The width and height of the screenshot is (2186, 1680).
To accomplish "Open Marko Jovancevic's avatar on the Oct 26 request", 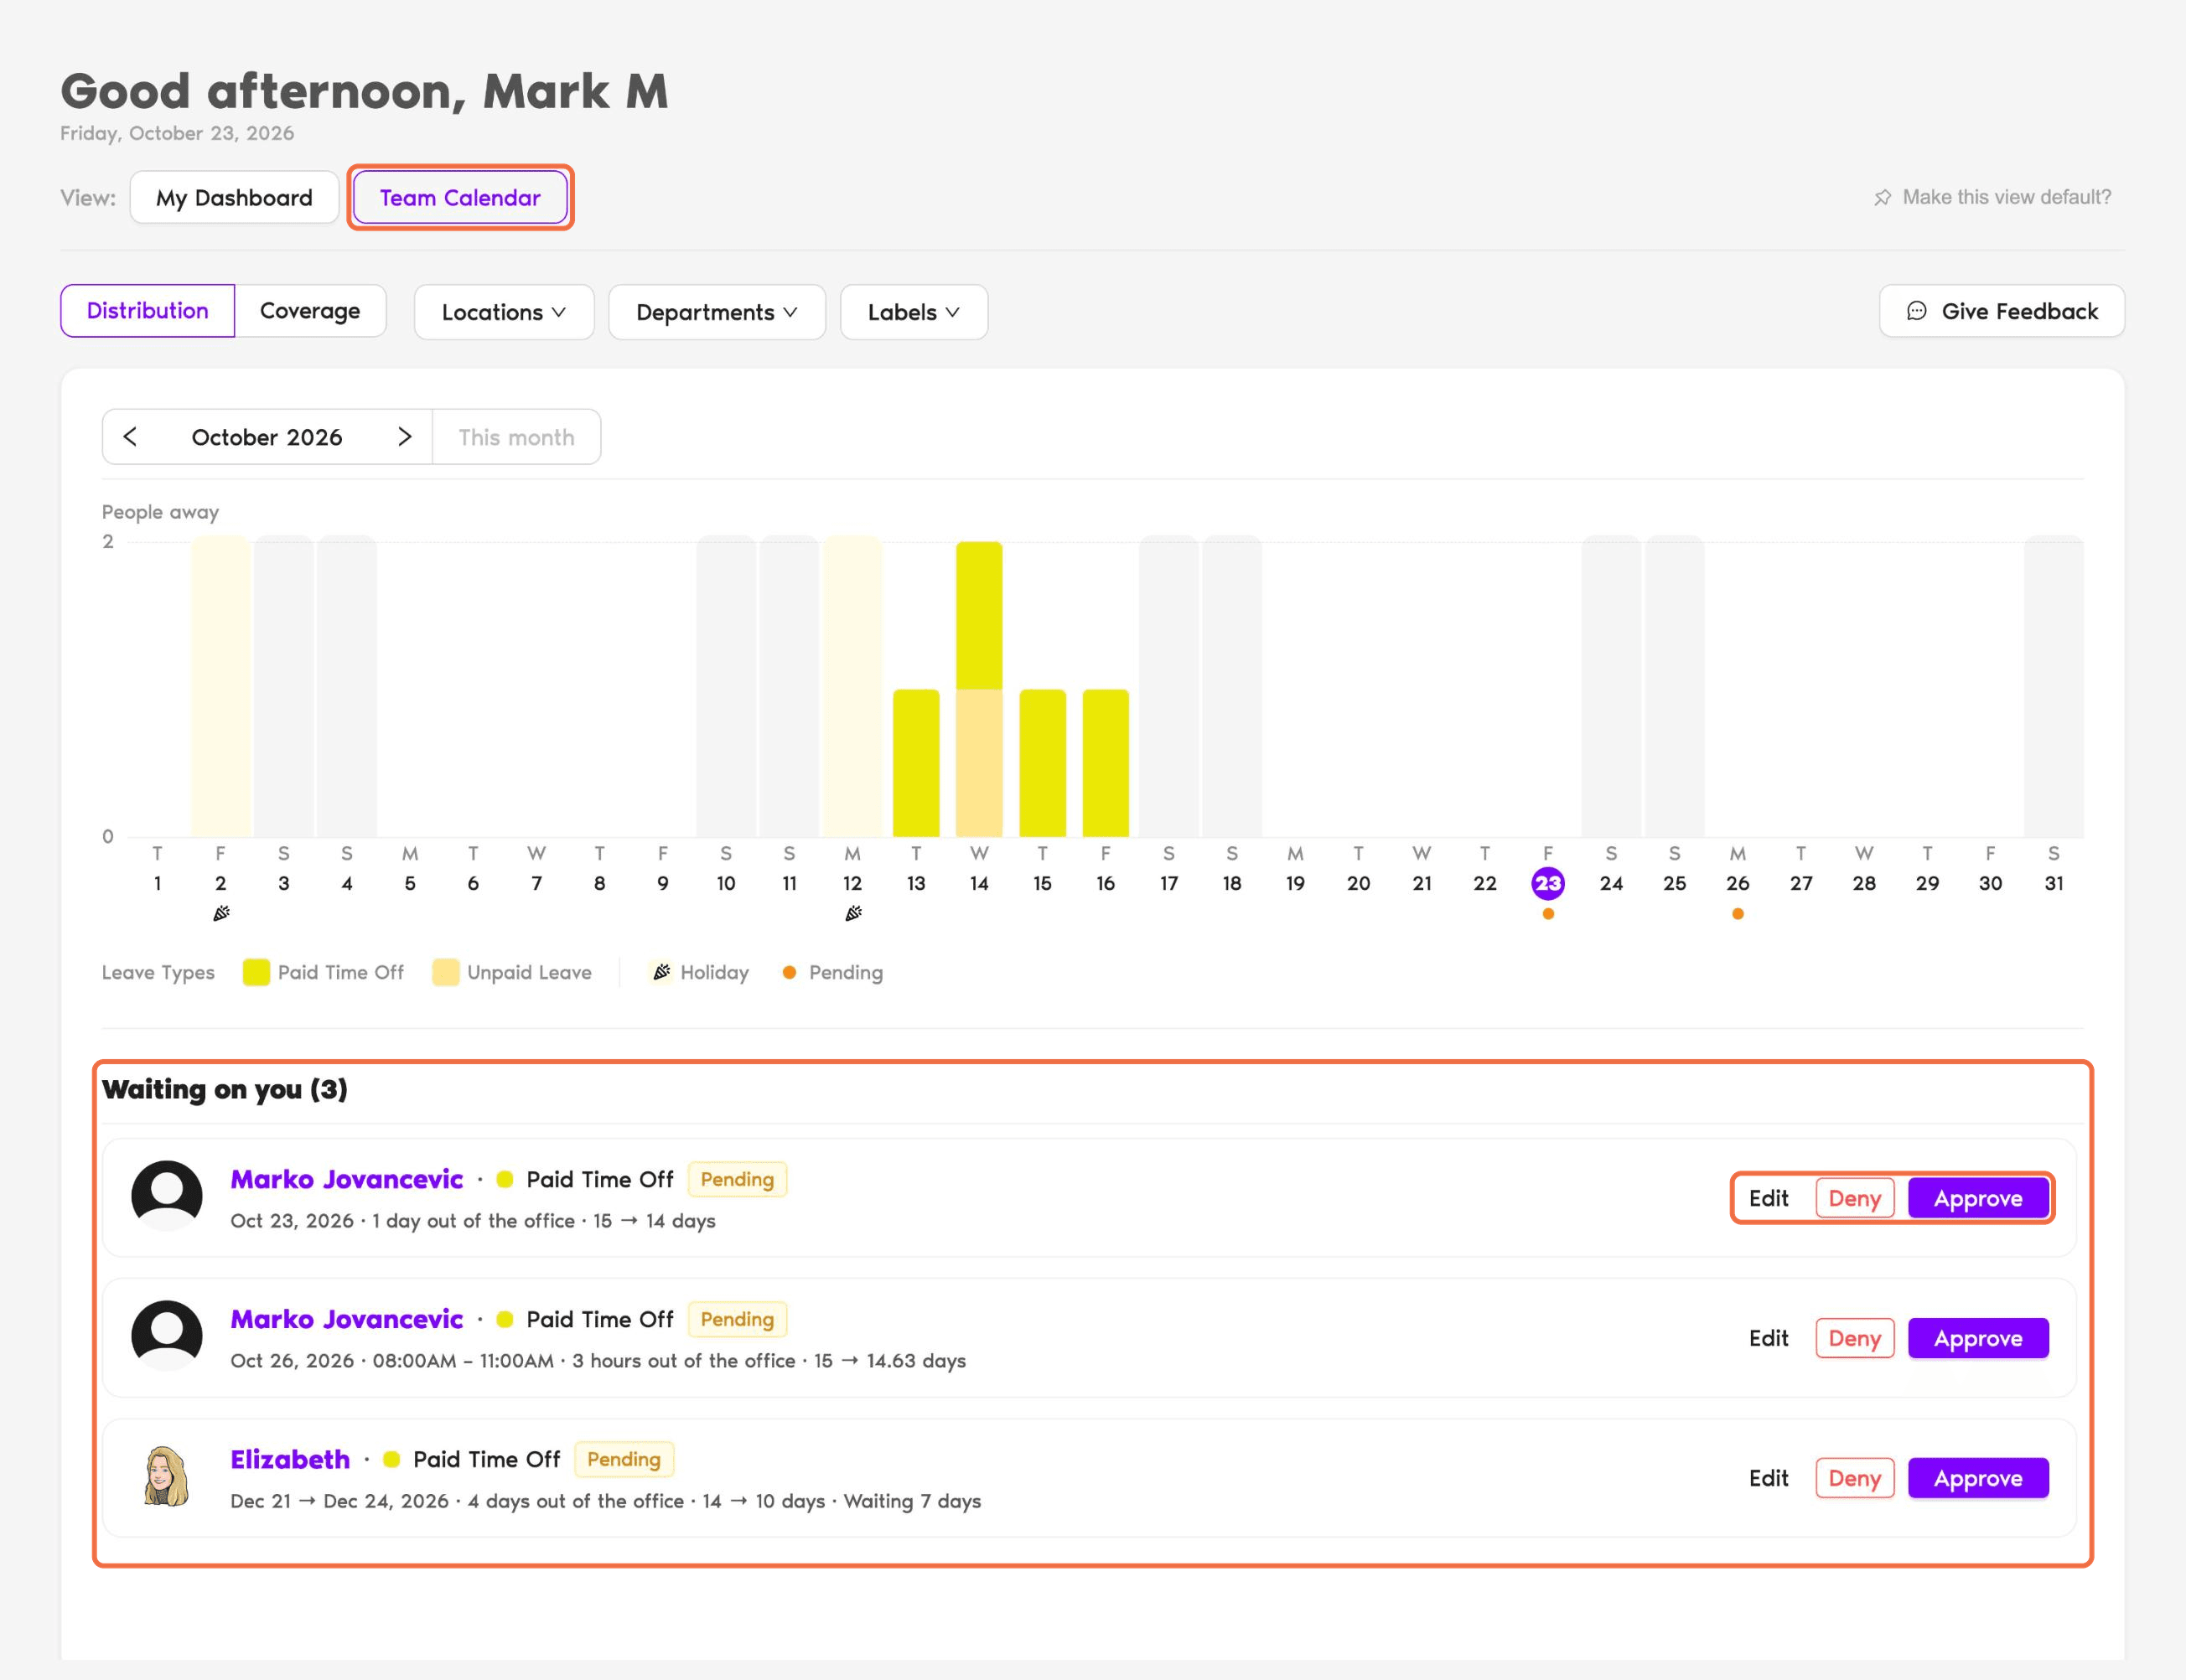I will coord(167,1336).
